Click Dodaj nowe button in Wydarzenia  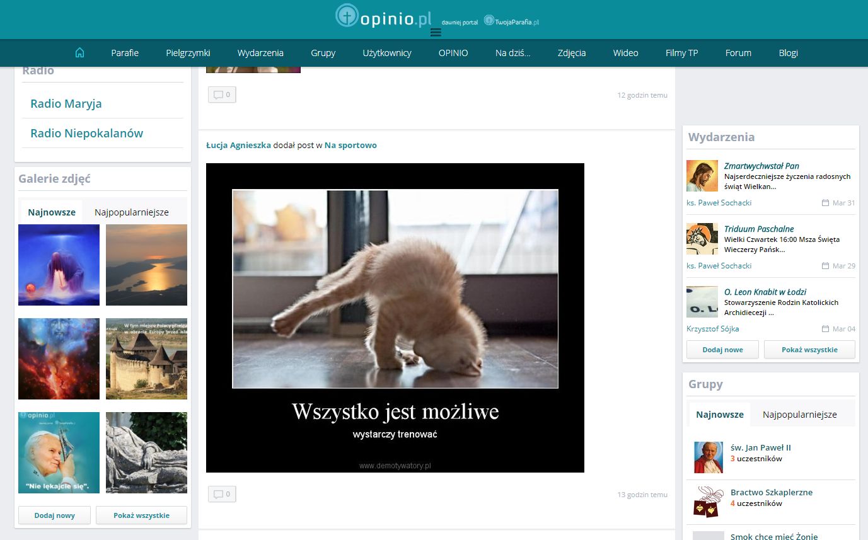pyautogui.click(x=722, y=350)
